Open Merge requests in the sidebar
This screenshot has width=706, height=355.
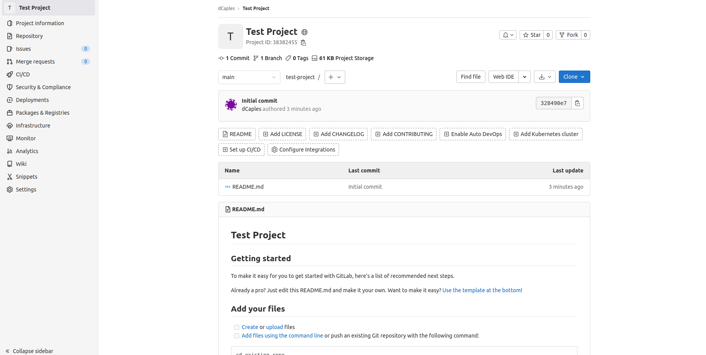click(35, 62)
